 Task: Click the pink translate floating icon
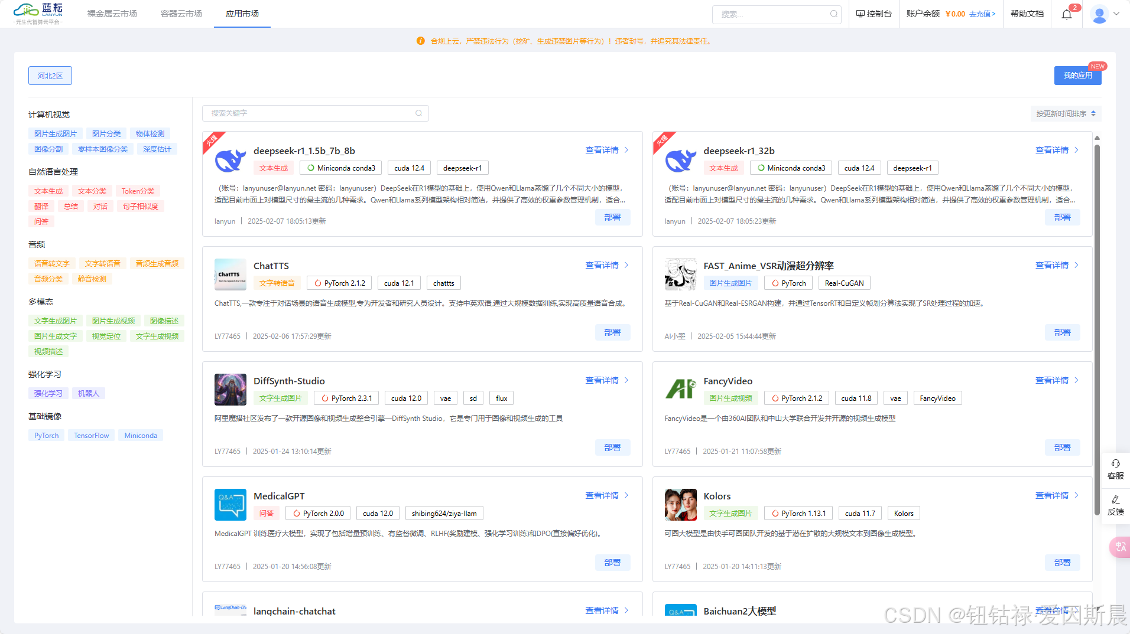pos(1119,547)
